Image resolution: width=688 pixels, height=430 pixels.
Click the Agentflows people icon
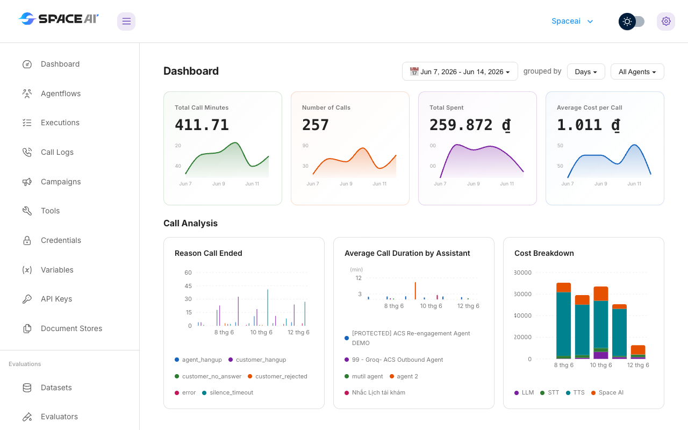tap(27, 94)
